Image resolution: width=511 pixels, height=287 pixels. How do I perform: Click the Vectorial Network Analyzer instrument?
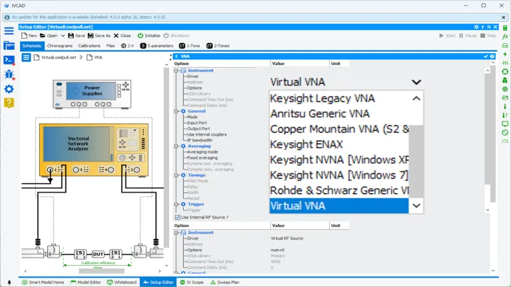tap(94, 149)
